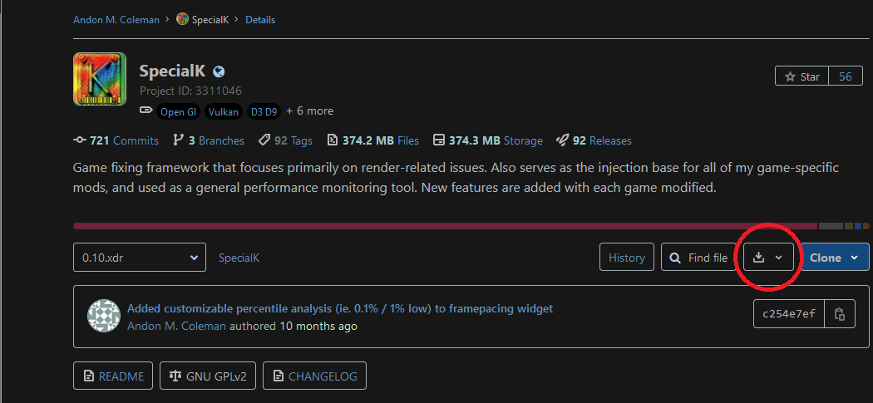Click the Find file button
Screen dimensions: 873x403
(698, 258)
